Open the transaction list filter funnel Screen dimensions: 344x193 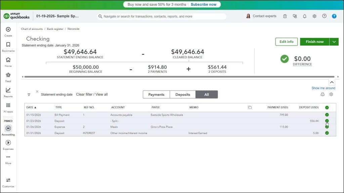coord(29,94)
